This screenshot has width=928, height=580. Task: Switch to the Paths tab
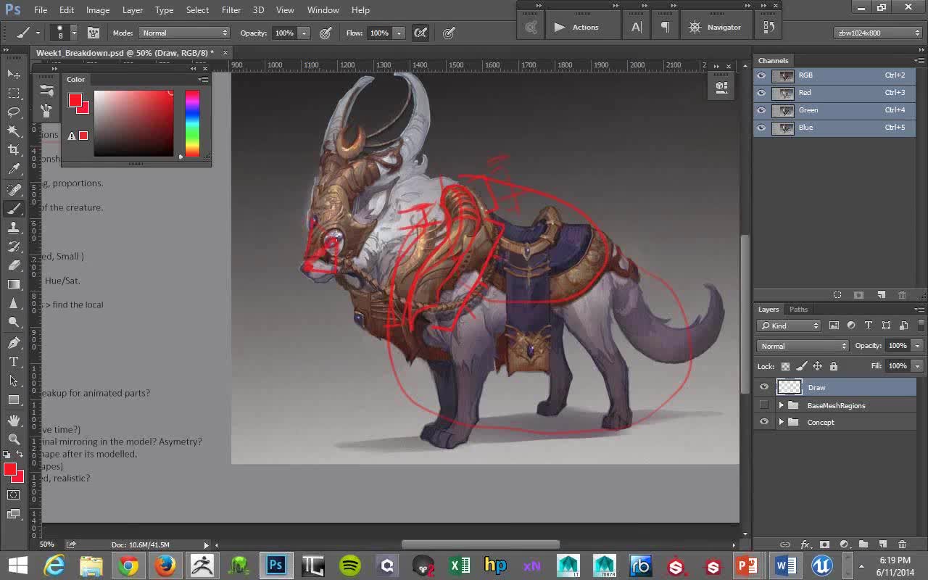[x=798, y=310]
